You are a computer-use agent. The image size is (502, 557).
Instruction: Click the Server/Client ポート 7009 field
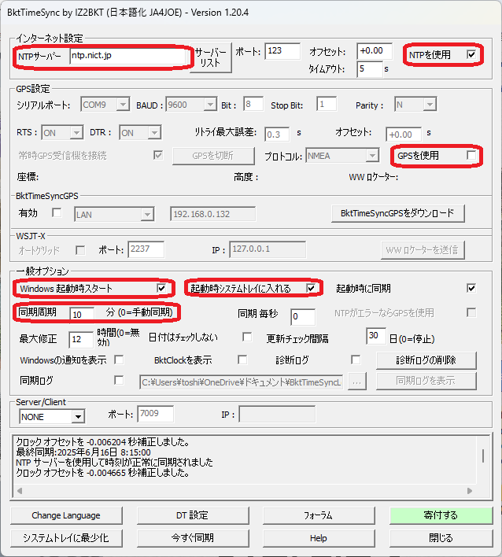(156, 414)
